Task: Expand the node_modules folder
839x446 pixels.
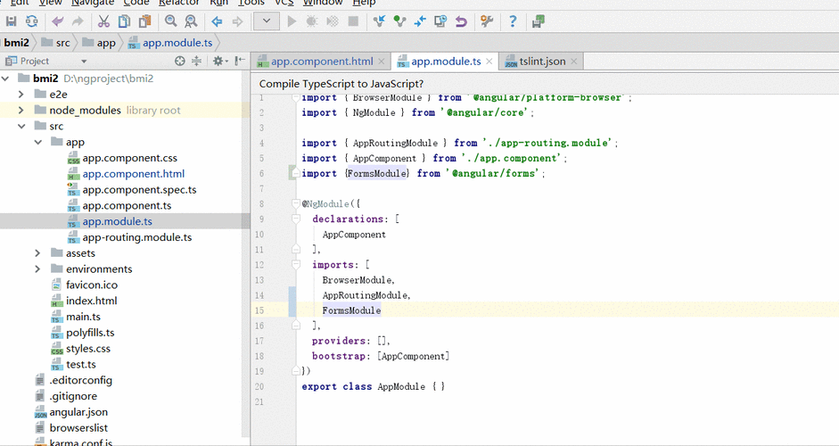Action: [21, 111]
